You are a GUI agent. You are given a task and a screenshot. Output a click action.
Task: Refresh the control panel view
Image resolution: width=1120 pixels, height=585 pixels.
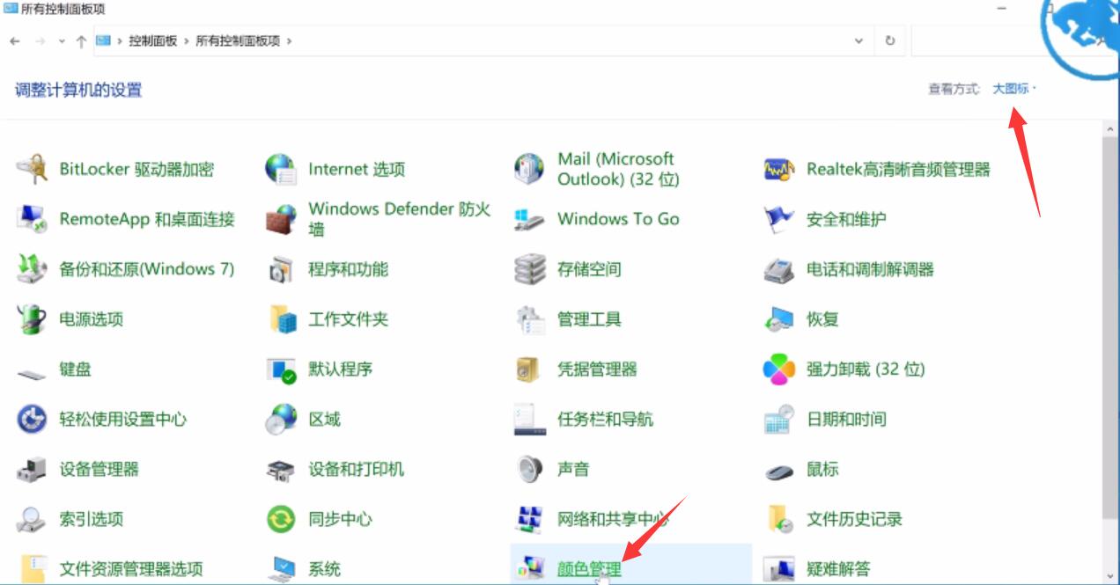[890, 40]
